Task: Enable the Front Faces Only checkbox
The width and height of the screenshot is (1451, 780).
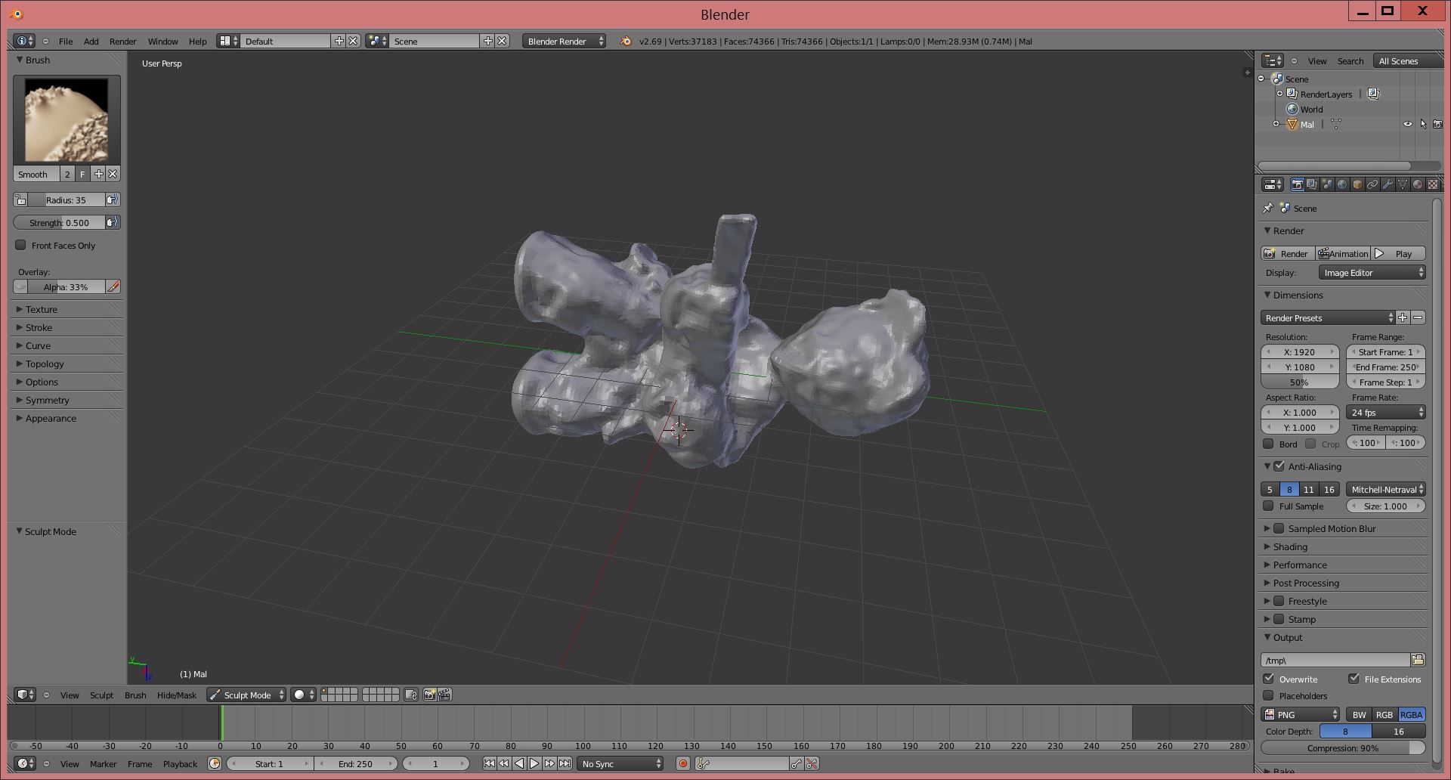Action: (x=21, y=245)
